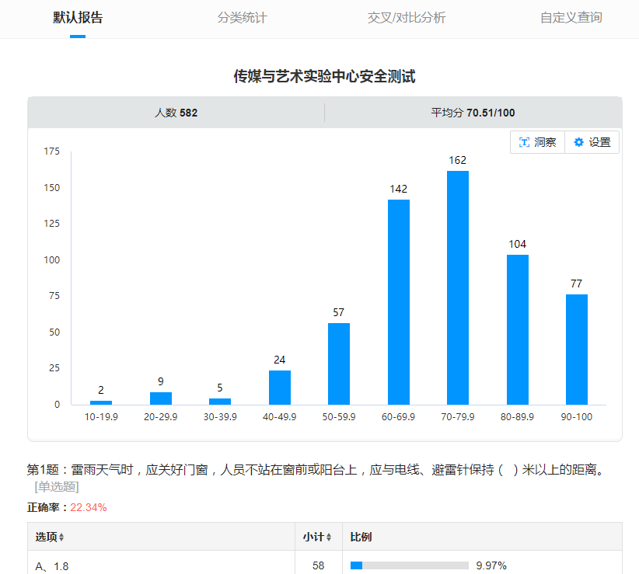The image size is (639, 574).
Task: Pick the 90-100 score bar
Action: click(x=577, y=349)
